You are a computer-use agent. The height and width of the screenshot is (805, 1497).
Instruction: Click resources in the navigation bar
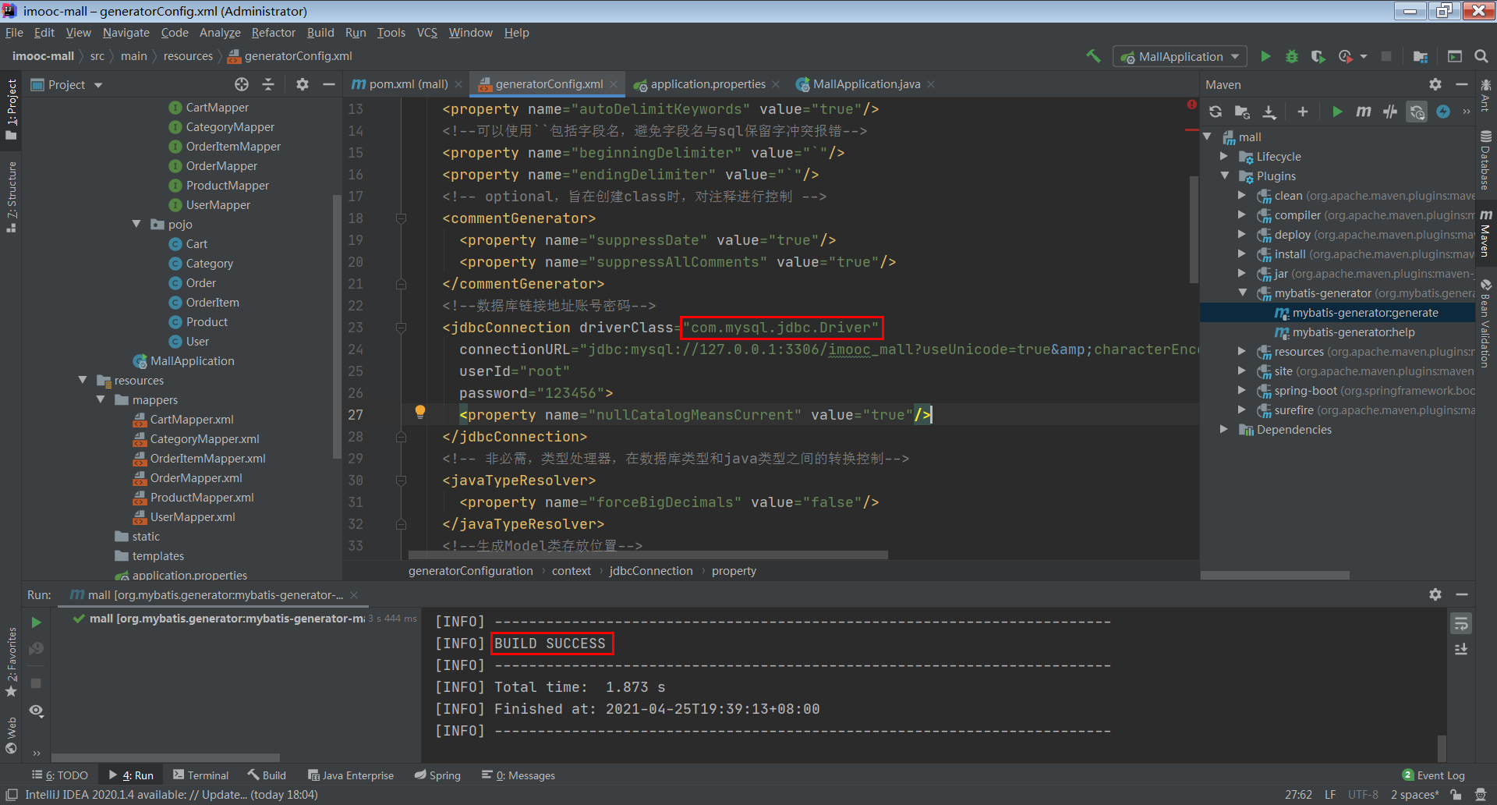click(188, 56)
